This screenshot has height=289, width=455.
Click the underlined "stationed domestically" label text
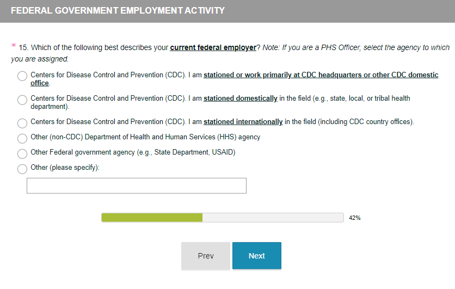[241, 99]
